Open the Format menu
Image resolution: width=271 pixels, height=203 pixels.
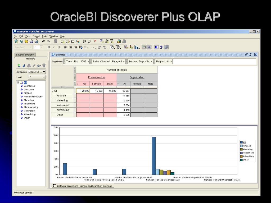tap(36, 36)
